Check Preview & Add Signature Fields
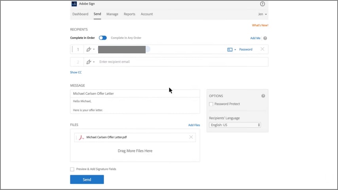The width and height of the screenshot is (338, 190). pos(72,169)
